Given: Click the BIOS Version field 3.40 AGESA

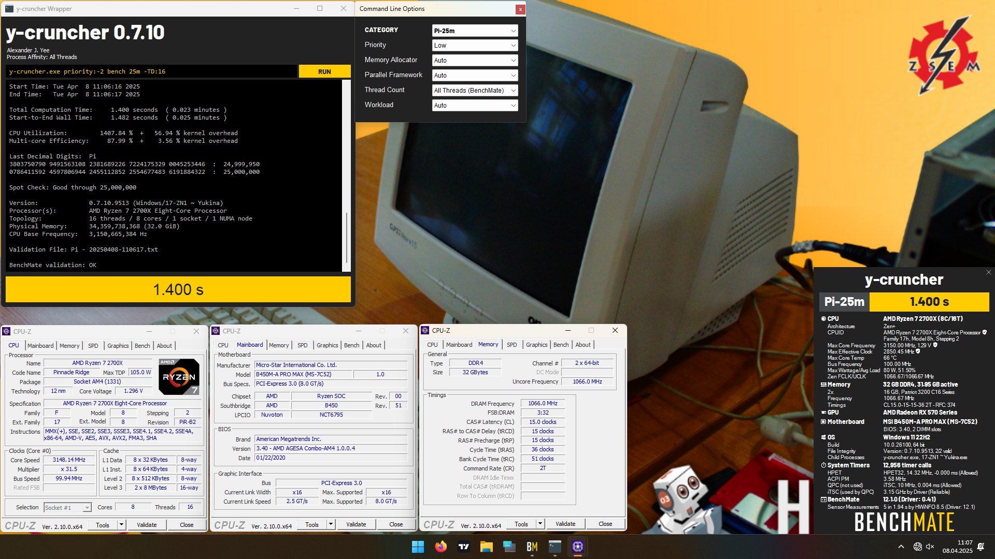Looking at the screenshot, I should pos(331,449).
